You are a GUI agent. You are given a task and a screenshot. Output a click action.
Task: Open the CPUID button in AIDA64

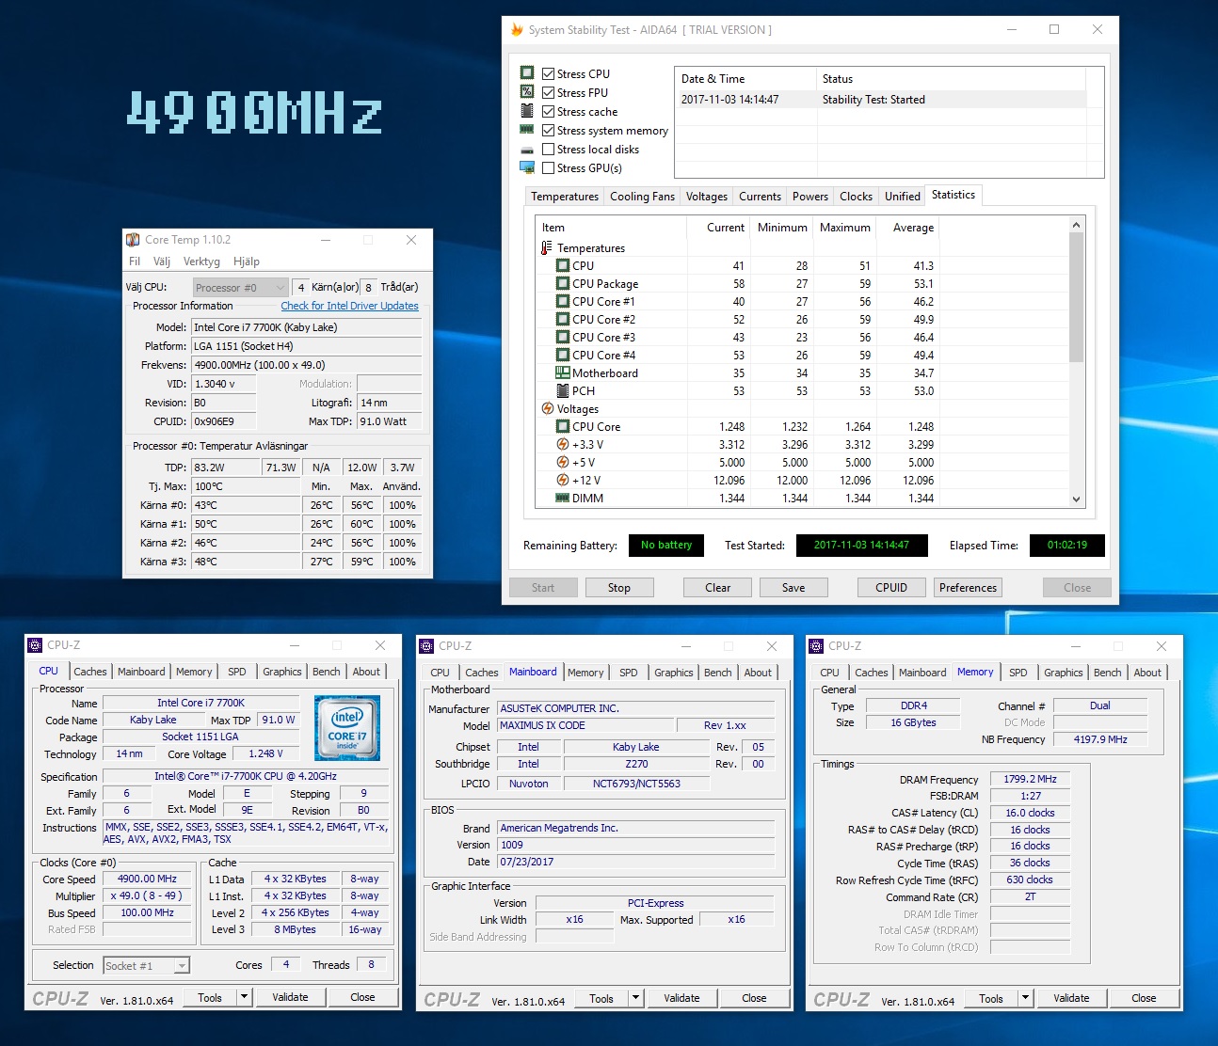pos(891,588)
